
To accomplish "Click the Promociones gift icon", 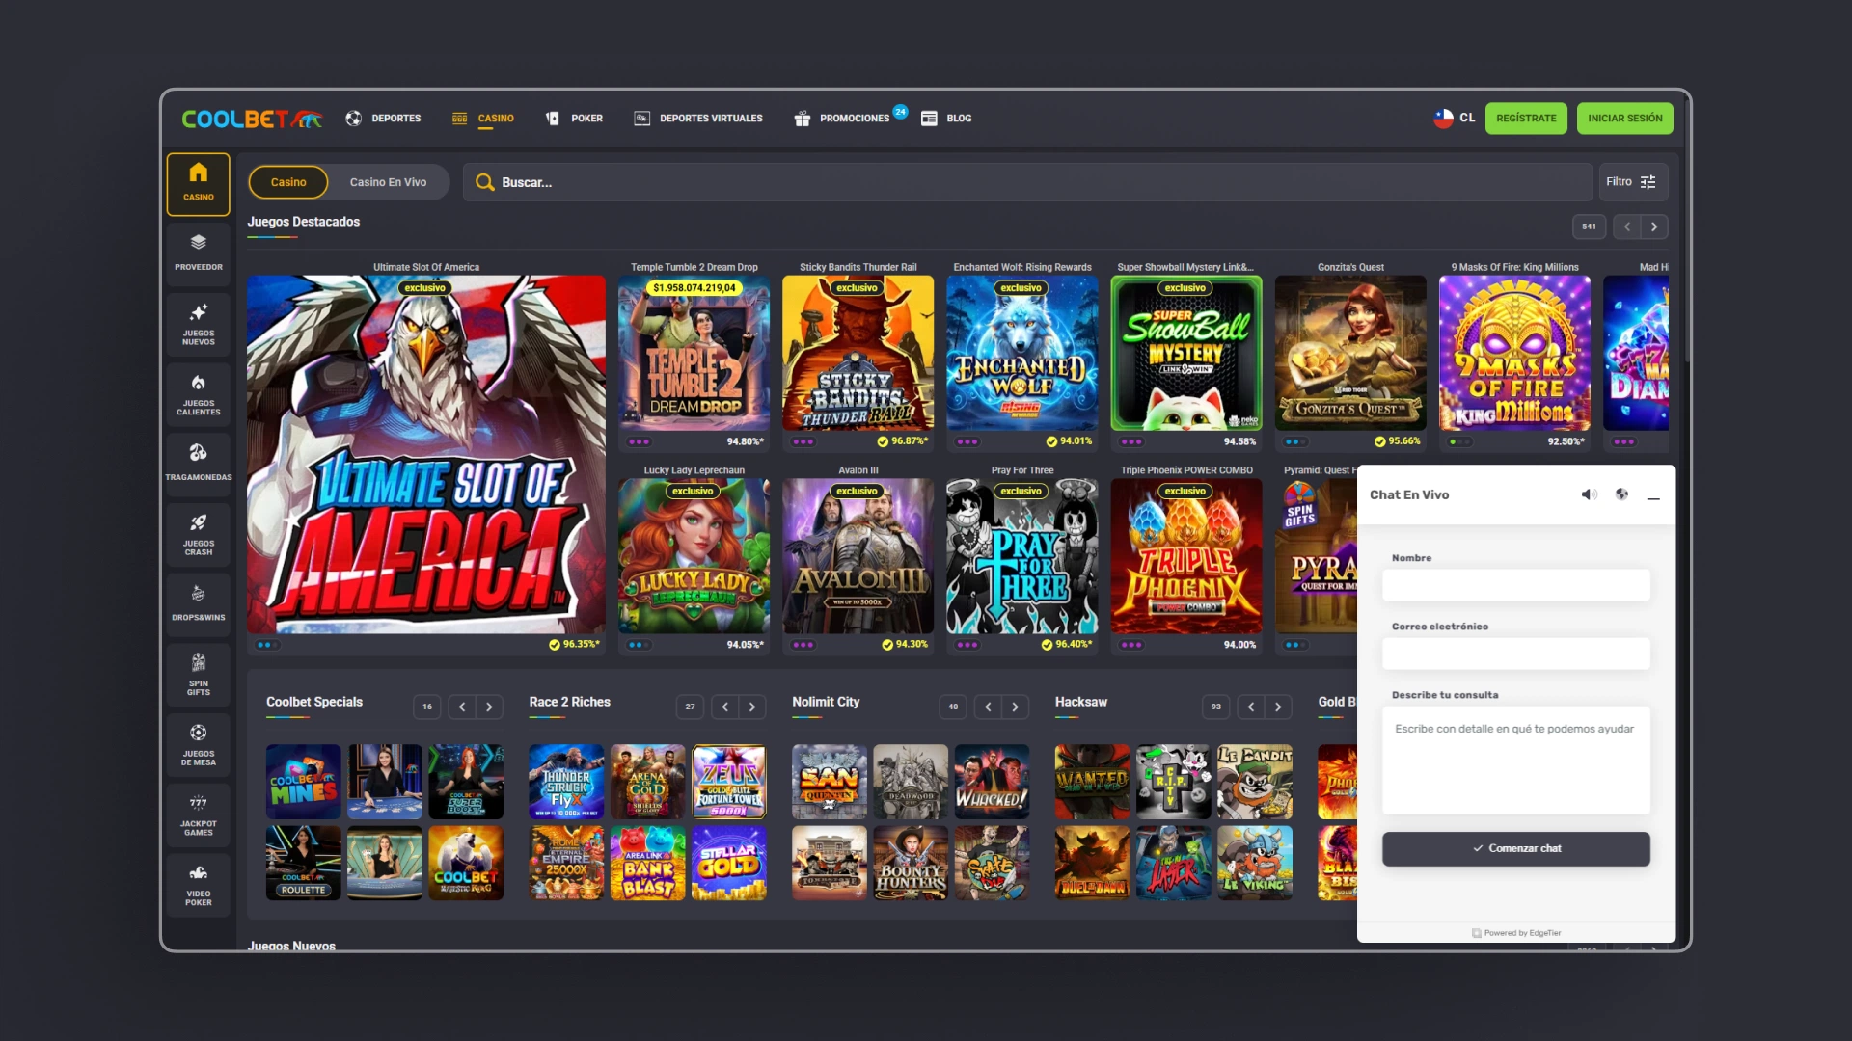I will tap(802, 119).
